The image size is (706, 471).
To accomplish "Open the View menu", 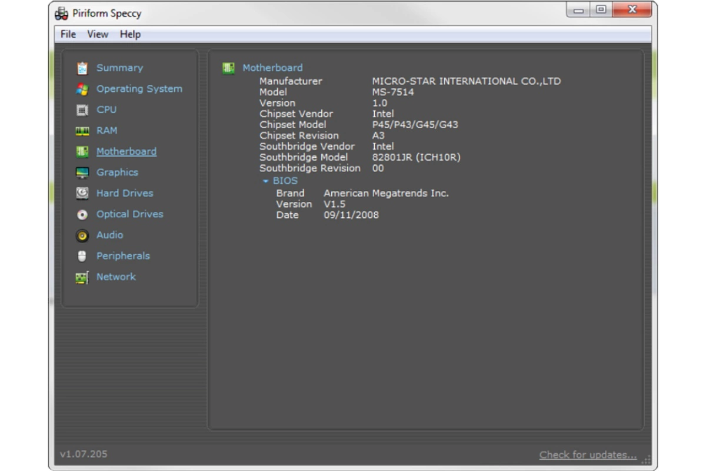I will pyautogui.click(x=98, y=34).
